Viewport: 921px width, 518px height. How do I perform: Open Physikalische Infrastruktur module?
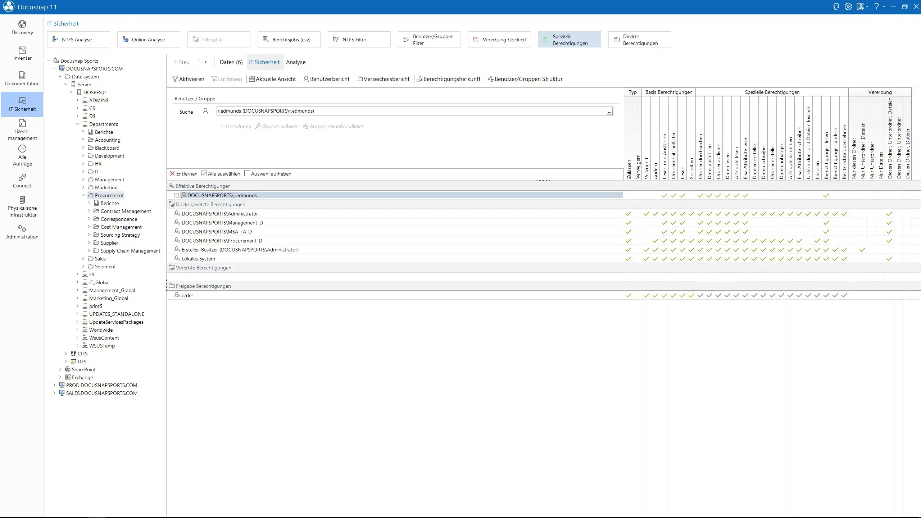tap(22, 206)
